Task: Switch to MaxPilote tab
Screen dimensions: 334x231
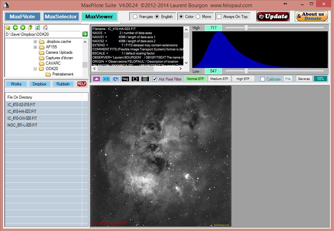Action: click(22, 17)
